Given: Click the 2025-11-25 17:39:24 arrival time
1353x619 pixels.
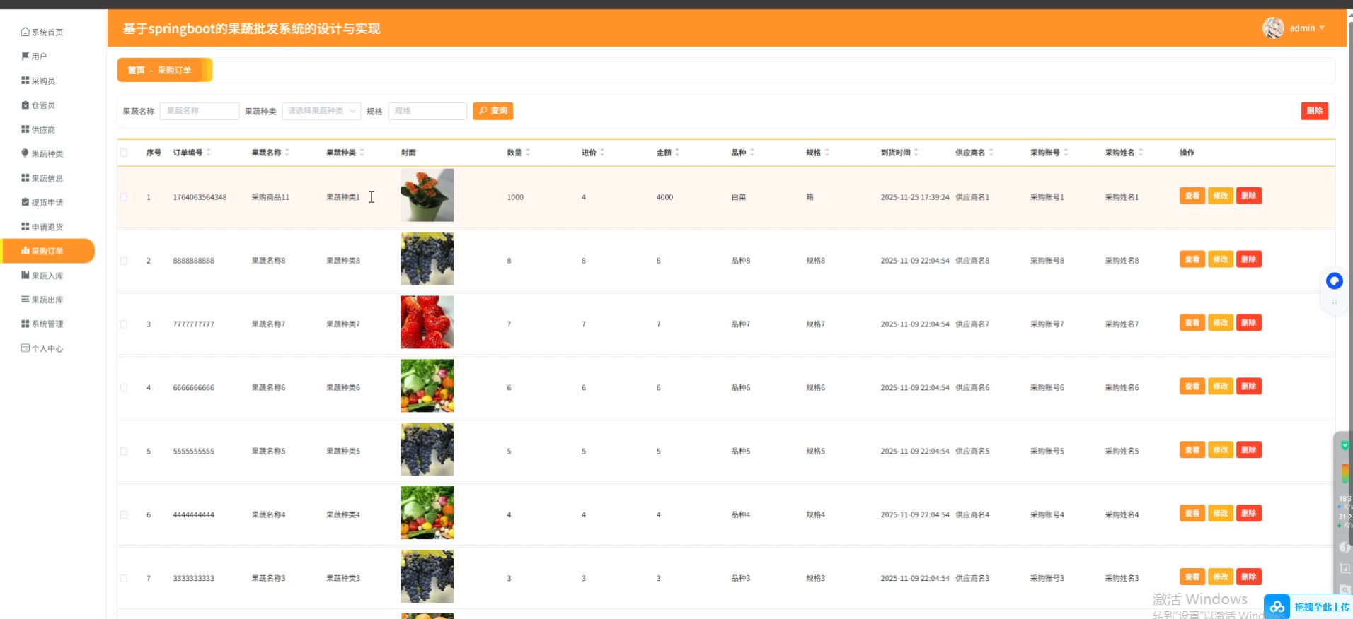Looking at the screenshot, I should (915, 197).
